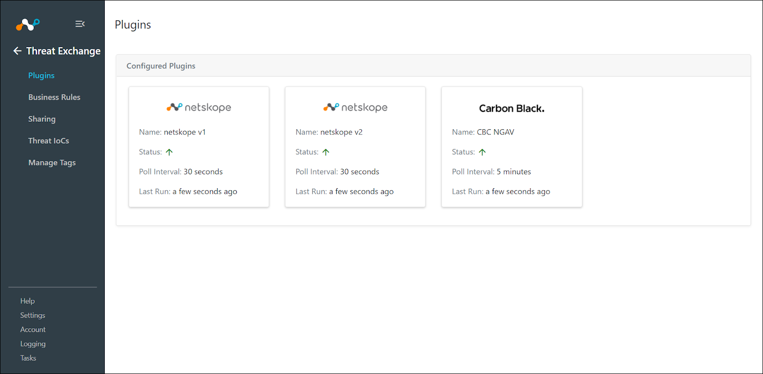763x374 pixels.
Task: Open Logging in the sidebar
Action: tap(33, 344)
